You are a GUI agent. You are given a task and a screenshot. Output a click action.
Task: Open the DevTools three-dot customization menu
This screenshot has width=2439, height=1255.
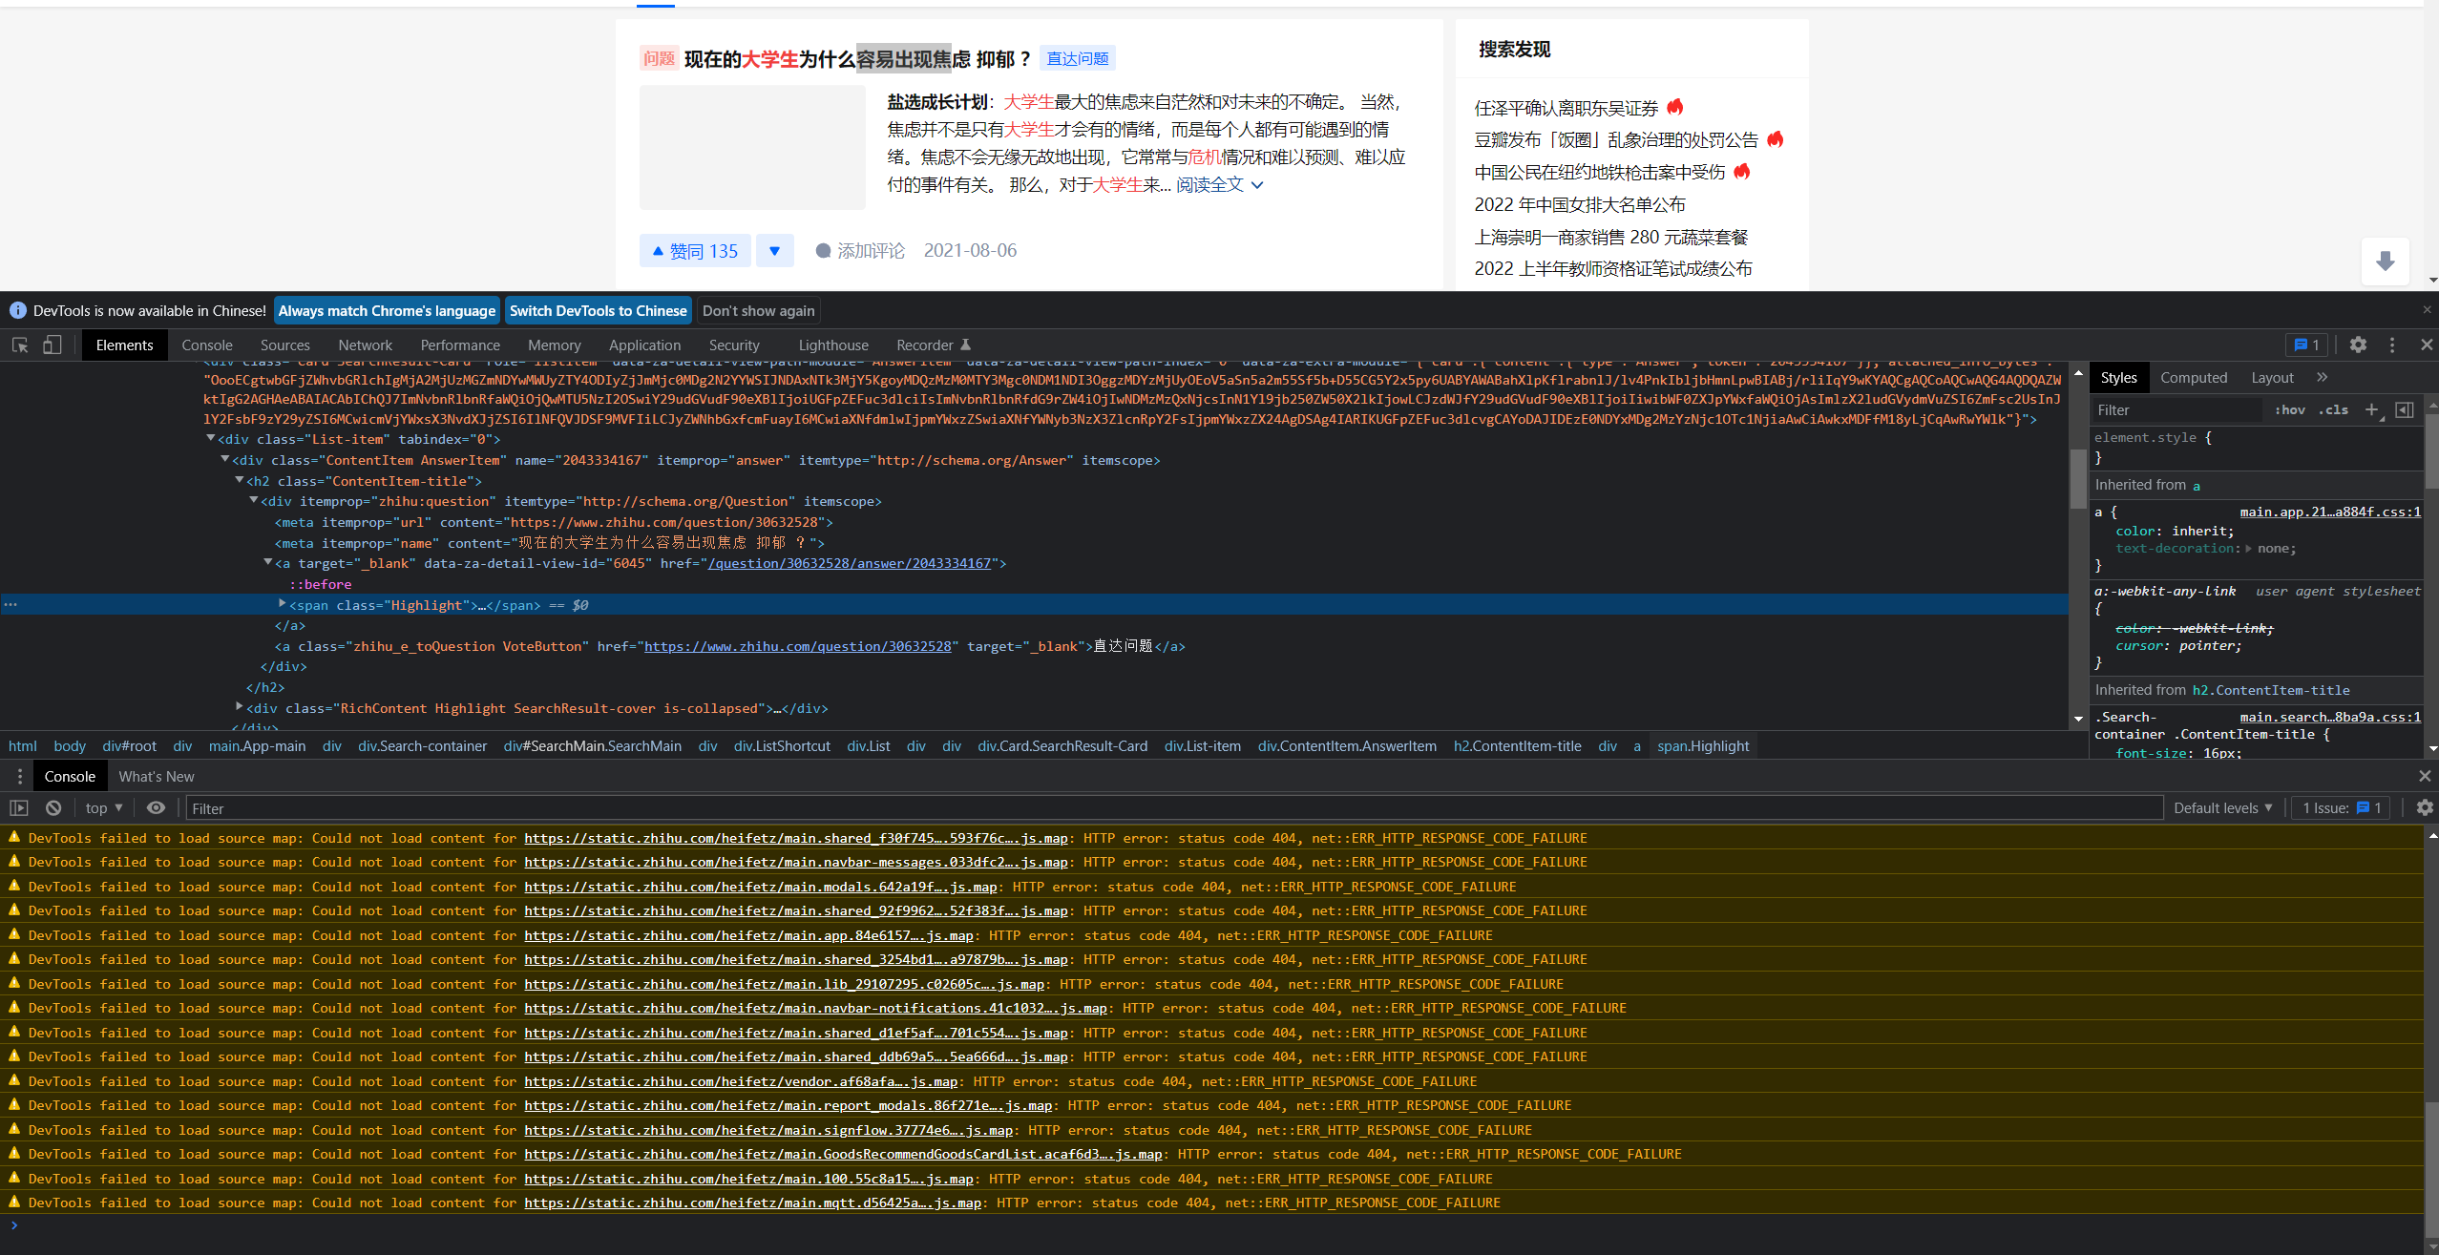pos(2391,345)
